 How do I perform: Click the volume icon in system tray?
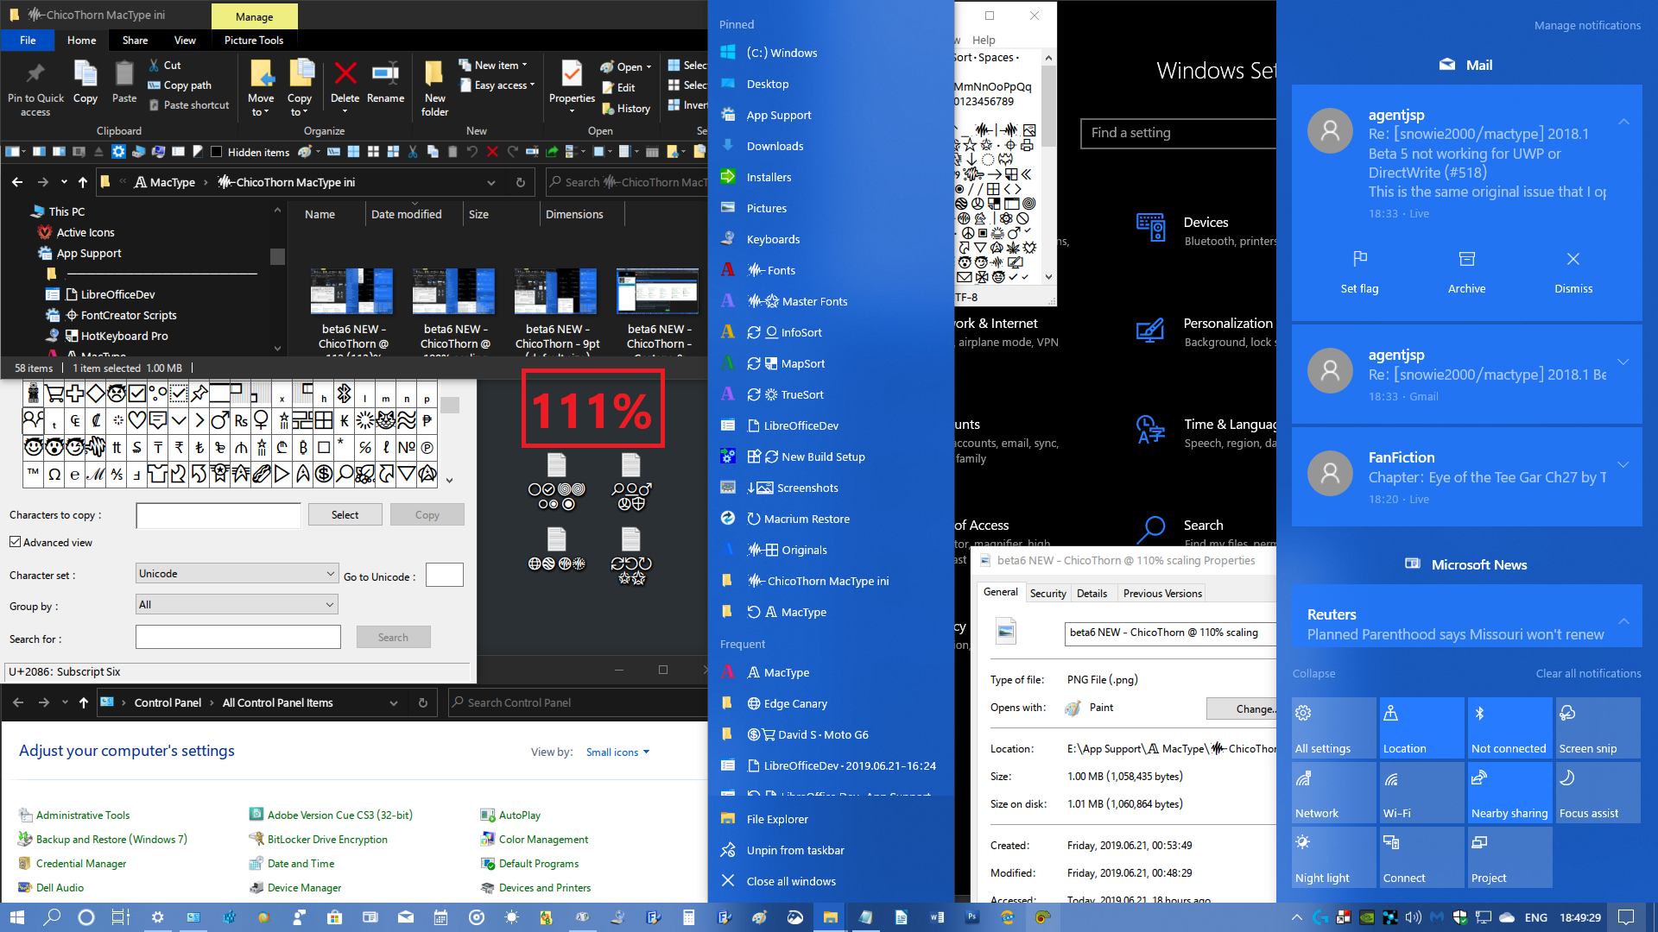tap(1413, 917)
